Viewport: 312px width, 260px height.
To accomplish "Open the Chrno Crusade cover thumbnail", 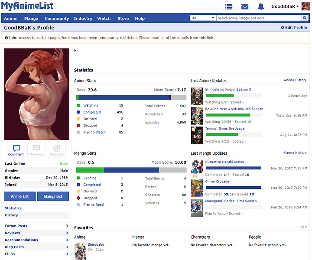I will click(x=197, y=188).
